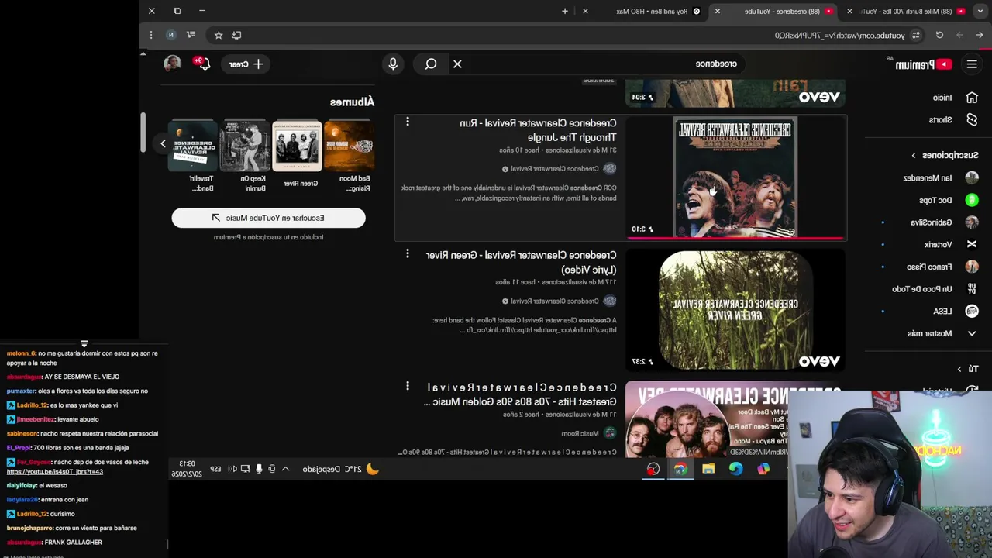Viewport: 992px width, 558px height.
Task: Close the 'Roy and Ben • HBO Max' tab
Action: click(585, 11)
